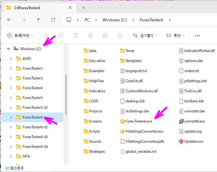This screenshot has height=172, width=217.
Task: Collapse the Windows (C:) tree node
Action: click(x=8, y=49)
